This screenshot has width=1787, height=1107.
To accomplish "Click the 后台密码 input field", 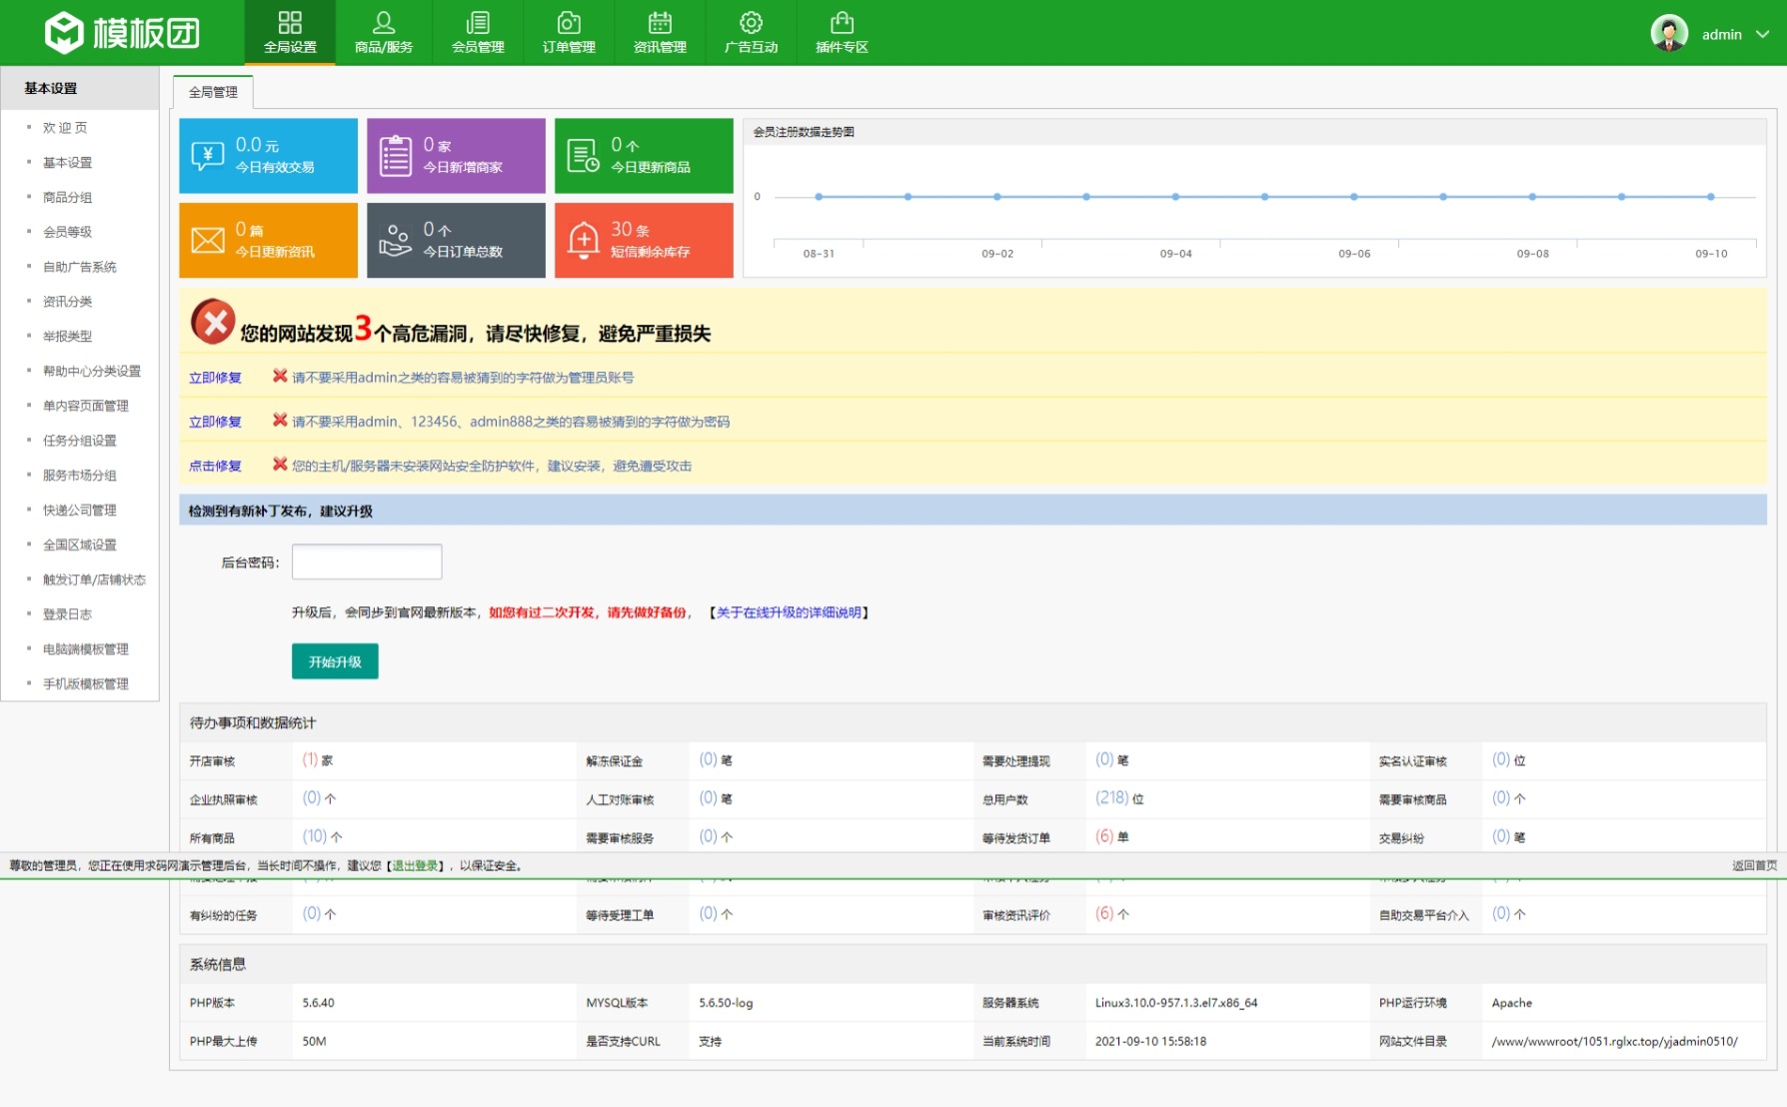I will (367, 561).
